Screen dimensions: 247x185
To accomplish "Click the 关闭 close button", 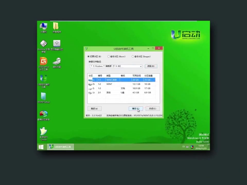I will (152, 108).
